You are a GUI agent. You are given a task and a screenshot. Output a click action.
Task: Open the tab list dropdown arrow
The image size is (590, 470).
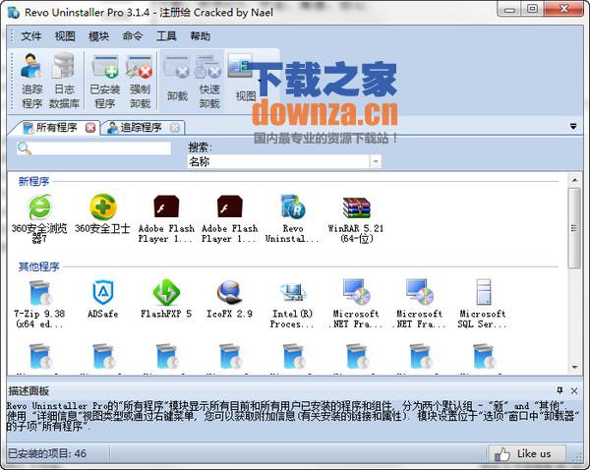coord(573,127)
